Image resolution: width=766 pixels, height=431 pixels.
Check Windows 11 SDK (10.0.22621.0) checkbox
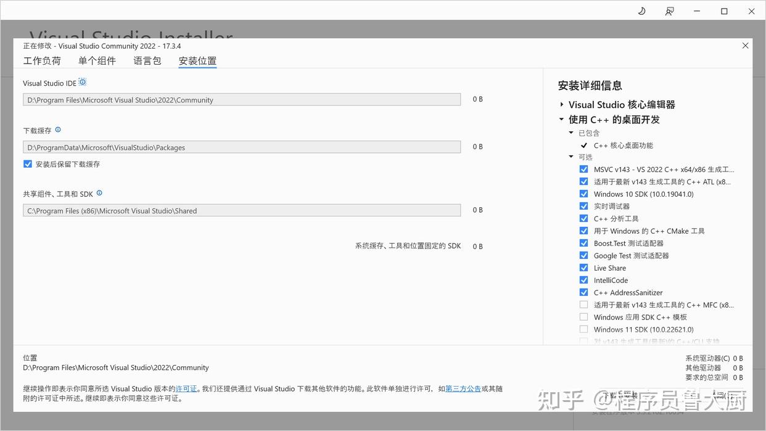tap(583, 329)
